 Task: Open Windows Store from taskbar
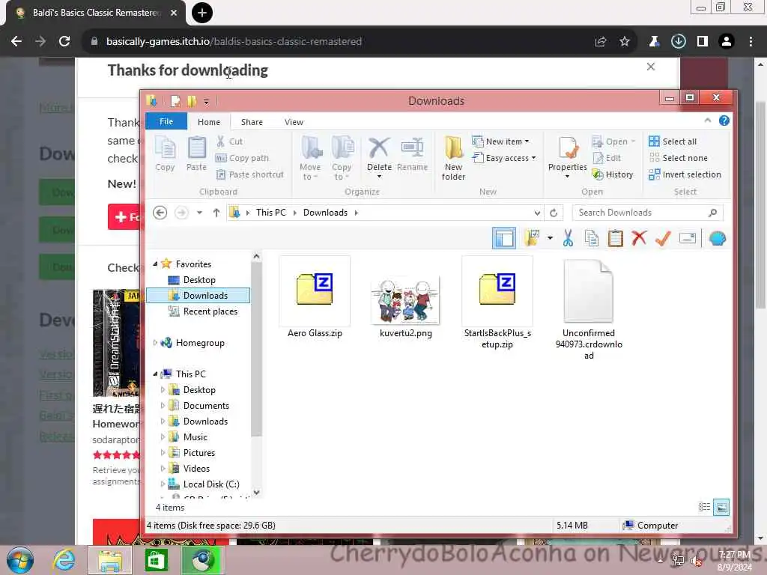tap(156, 560)
